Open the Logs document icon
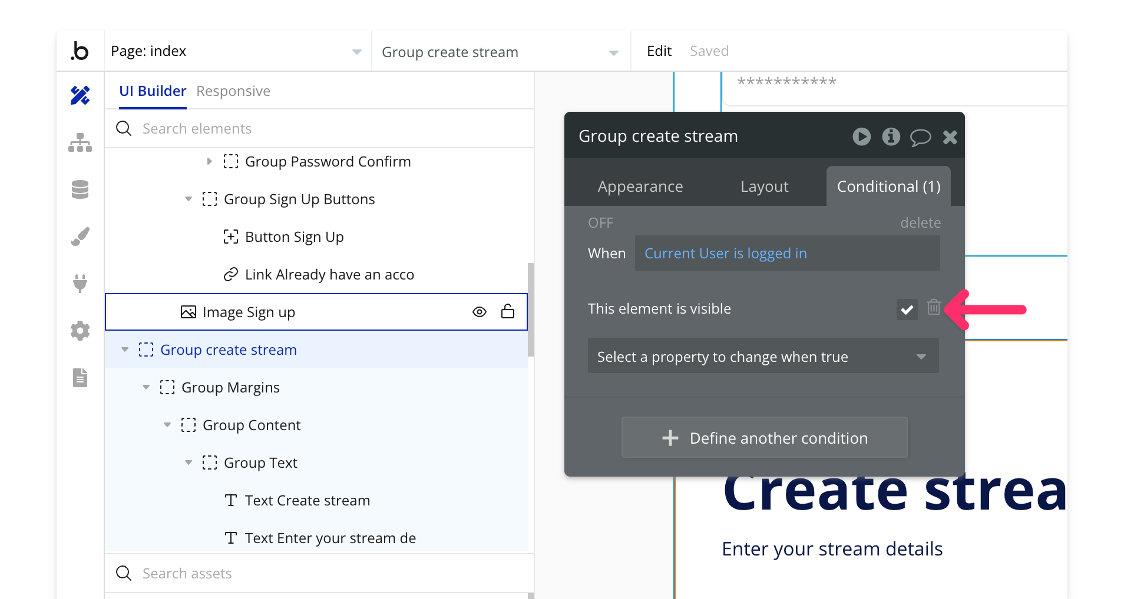The image size is (1124, 599). click(80, 377)
